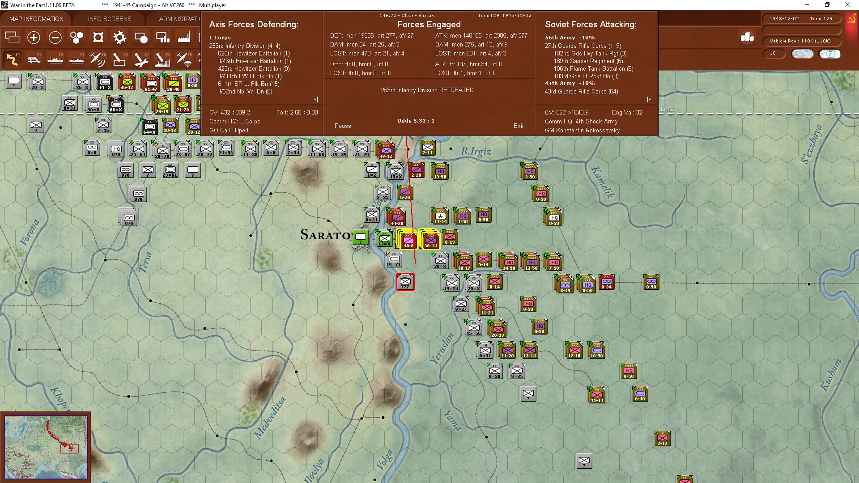Viewport: 859px width, 483px height.
Task: Enable Air recon mode F5
Action: tap(98, 59)
